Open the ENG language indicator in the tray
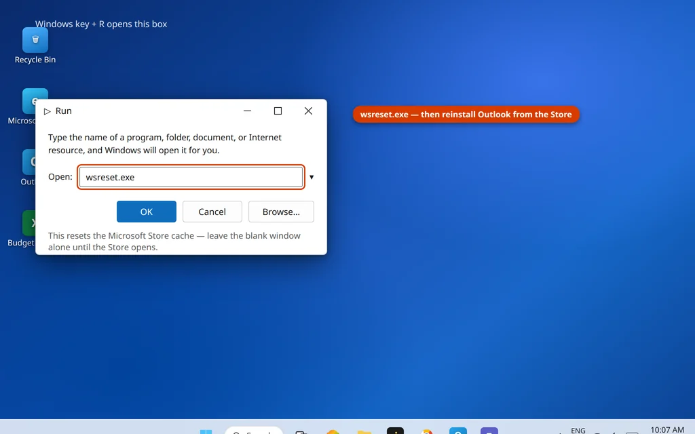The width and height of the screenshot is (695, 434). pos(578,431)
